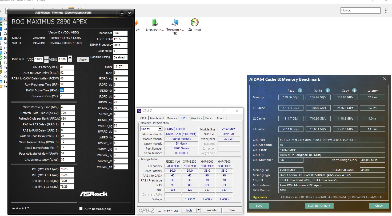Switch to the CPU tab in CPU-Z
The height and width of the screenshot is (216, 392).
click(143, 118)
